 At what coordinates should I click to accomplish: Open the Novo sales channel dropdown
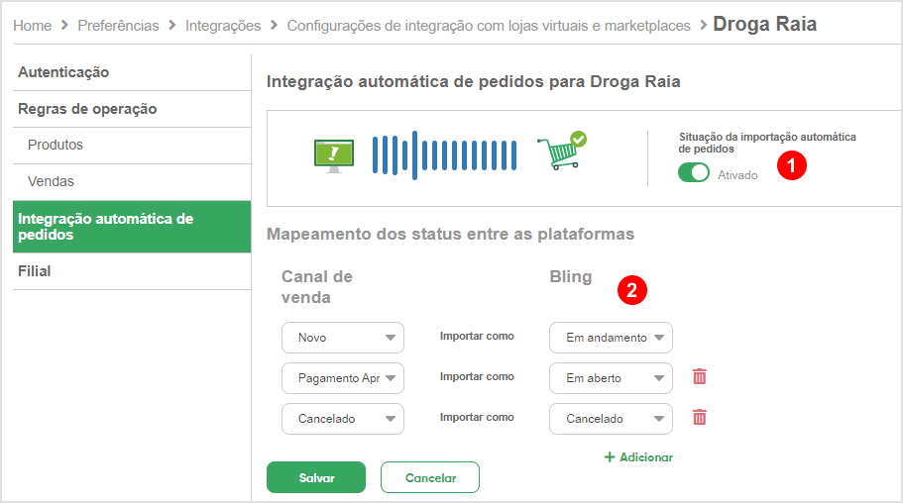tap(343, 338)
